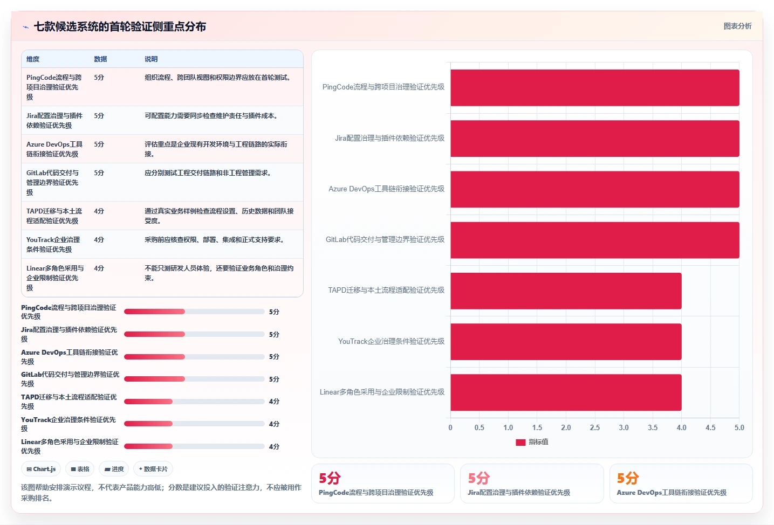Select table cell Linear多角色采用与企业限制验证优先级
The width and height of the screenshot is (774, 525).
pyautogui.click(x=54, y=278)
